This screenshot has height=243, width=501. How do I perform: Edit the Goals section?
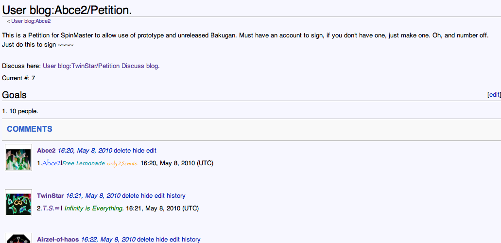(x=494, y=95)
